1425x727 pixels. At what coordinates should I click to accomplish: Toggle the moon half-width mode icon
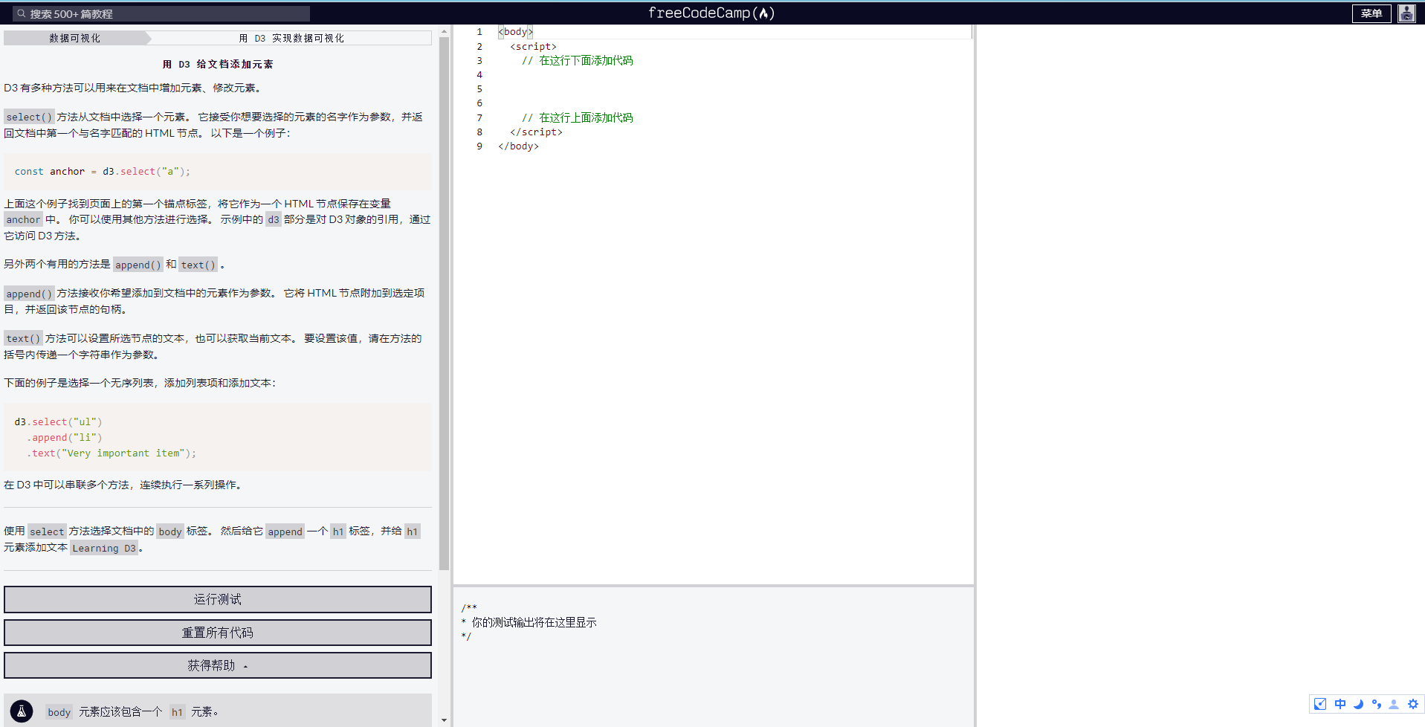pos(1358,704)
